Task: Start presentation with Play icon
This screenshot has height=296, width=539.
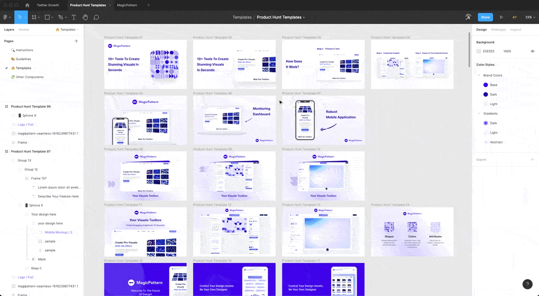Action: pyautogui.click(x=501, y=17)
